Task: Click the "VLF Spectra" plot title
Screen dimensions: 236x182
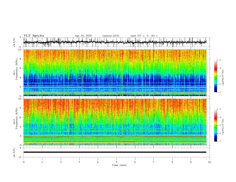Action: pos(34,36)
